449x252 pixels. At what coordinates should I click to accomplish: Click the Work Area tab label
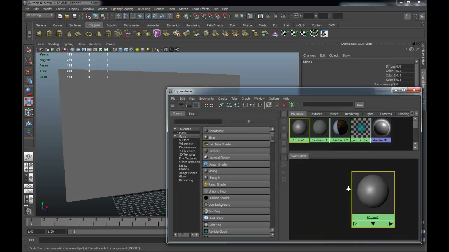298,156
